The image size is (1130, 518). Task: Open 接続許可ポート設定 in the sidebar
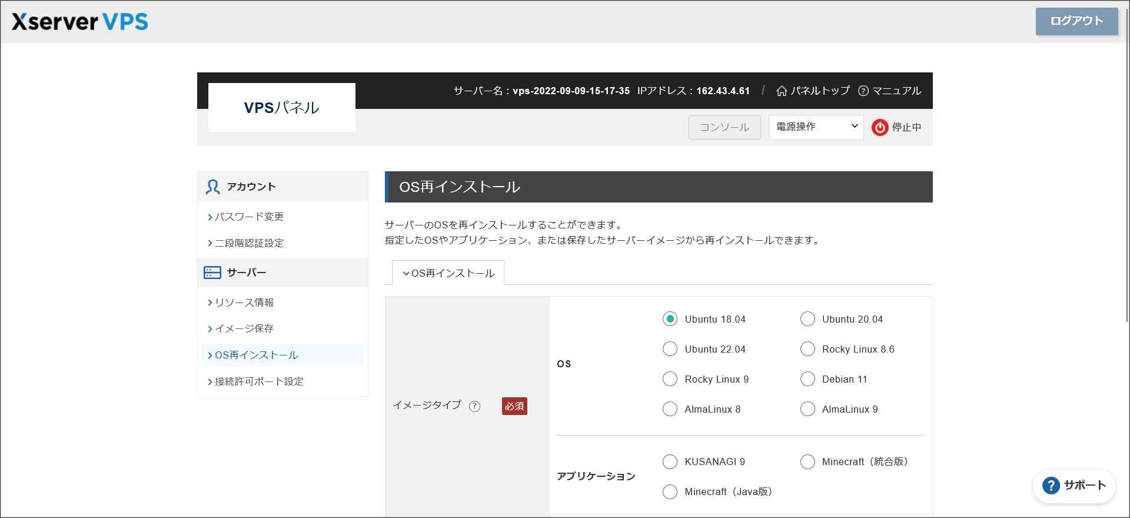259,381
